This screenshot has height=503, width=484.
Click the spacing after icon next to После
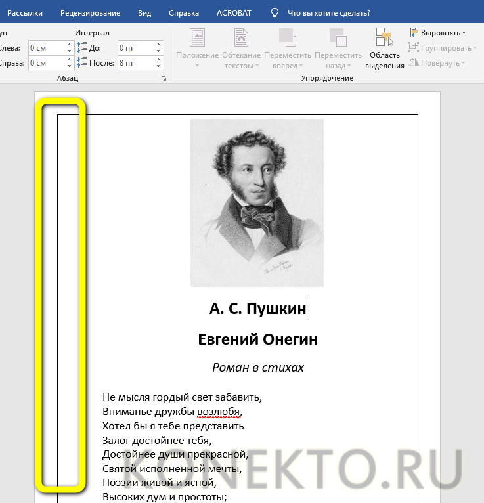pos(81,62)
